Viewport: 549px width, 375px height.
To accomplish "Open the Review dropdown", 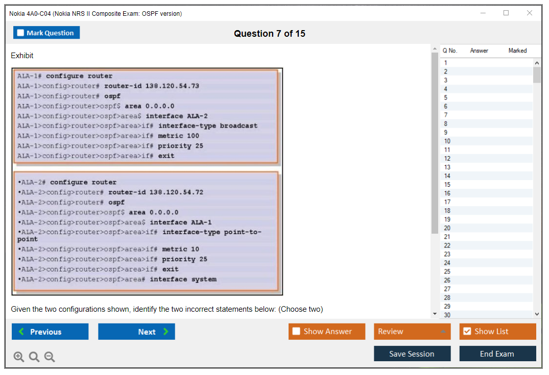I will 412,332.
